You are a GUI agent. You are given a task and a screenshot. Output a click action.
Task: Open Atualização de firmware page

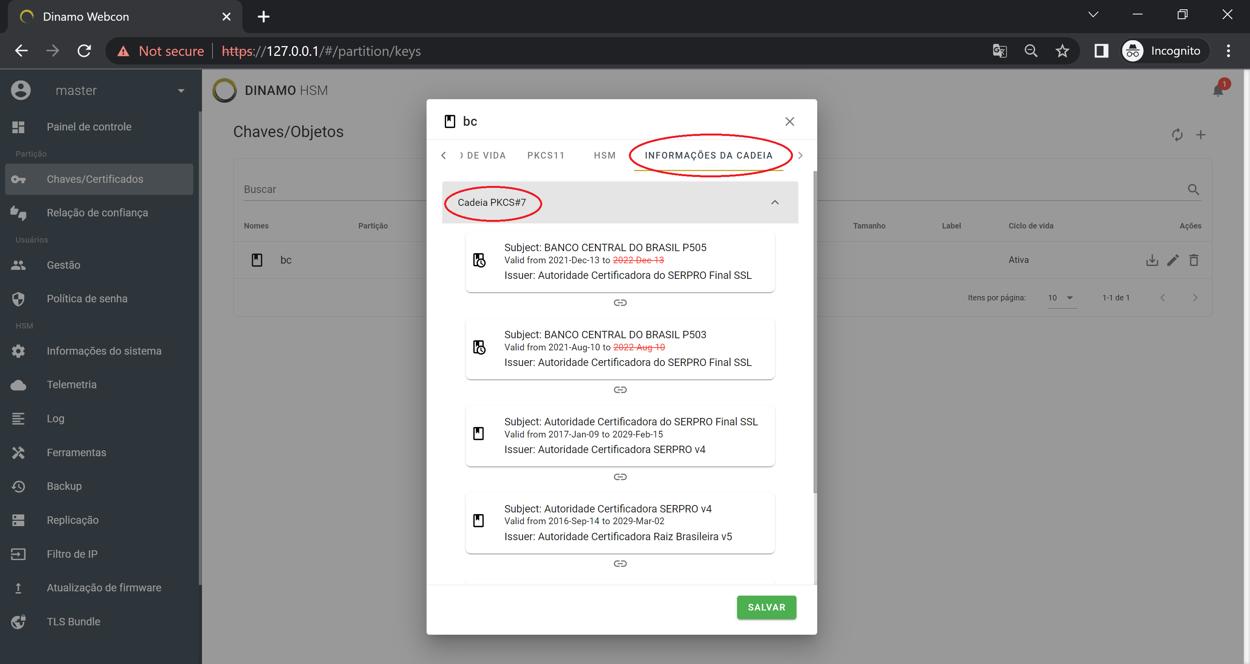point(99,587)
